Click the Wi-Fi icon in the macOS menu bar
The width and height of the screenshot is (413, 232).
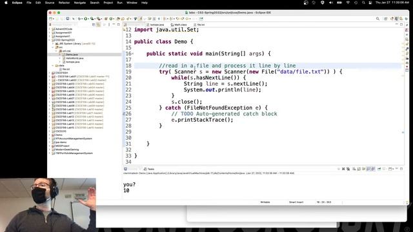348,3
